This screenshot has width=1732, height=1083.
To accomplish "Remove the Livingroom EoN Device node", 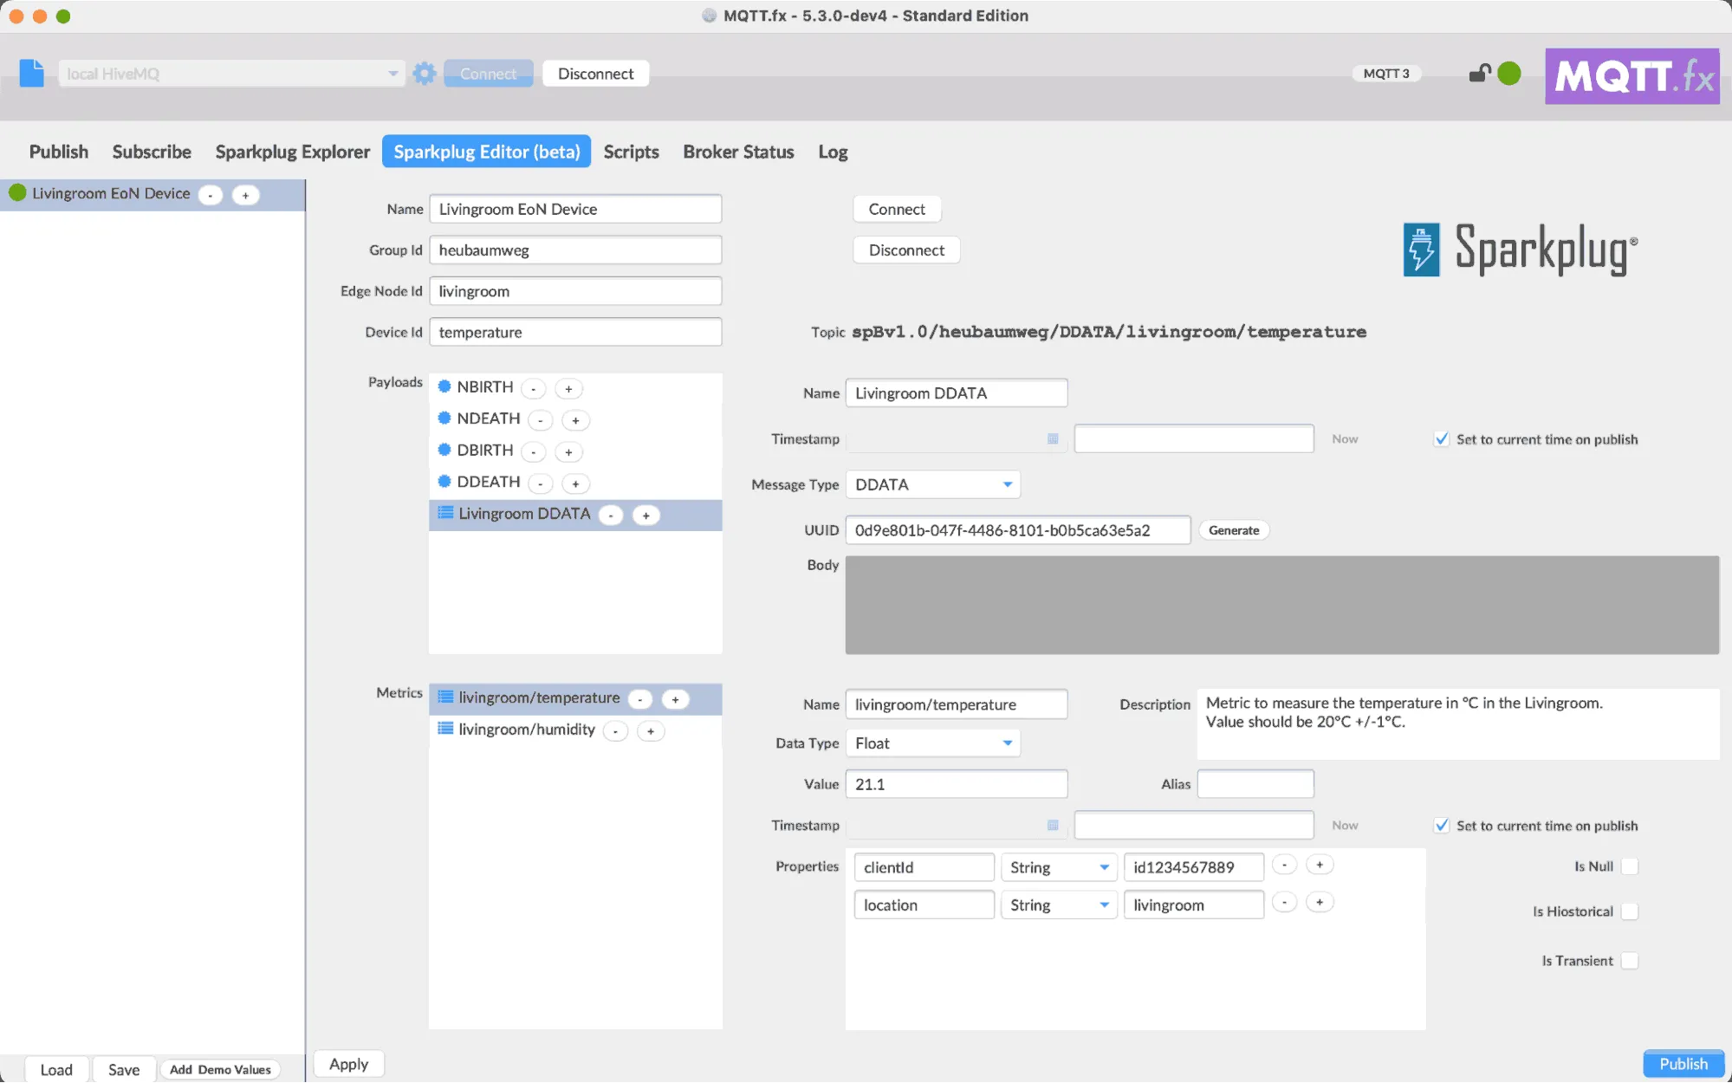I will tap(211, 195).
